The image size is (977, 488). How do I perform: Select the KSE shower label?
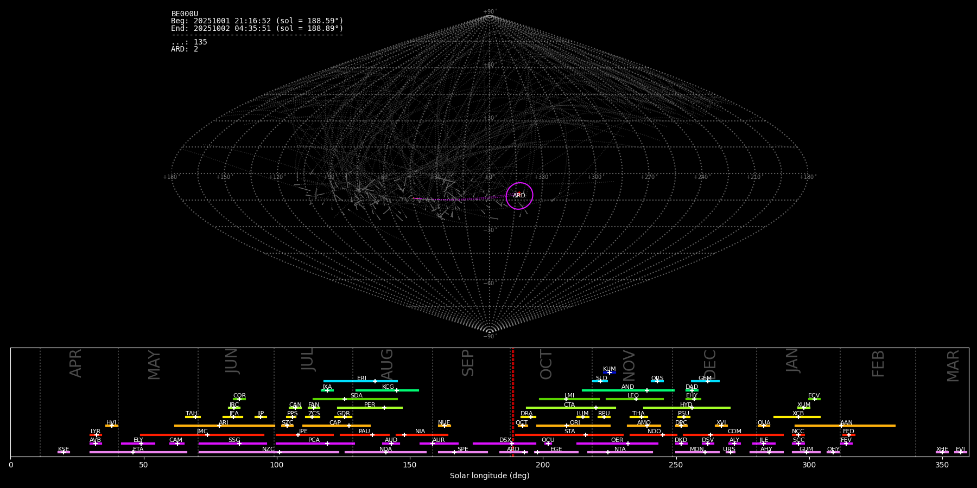tap(64, 450)
